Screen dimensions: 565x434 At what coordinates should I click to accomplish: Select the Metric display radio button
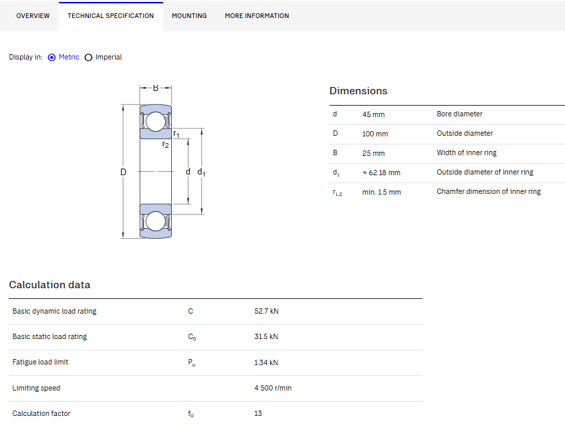coord(52,58)
